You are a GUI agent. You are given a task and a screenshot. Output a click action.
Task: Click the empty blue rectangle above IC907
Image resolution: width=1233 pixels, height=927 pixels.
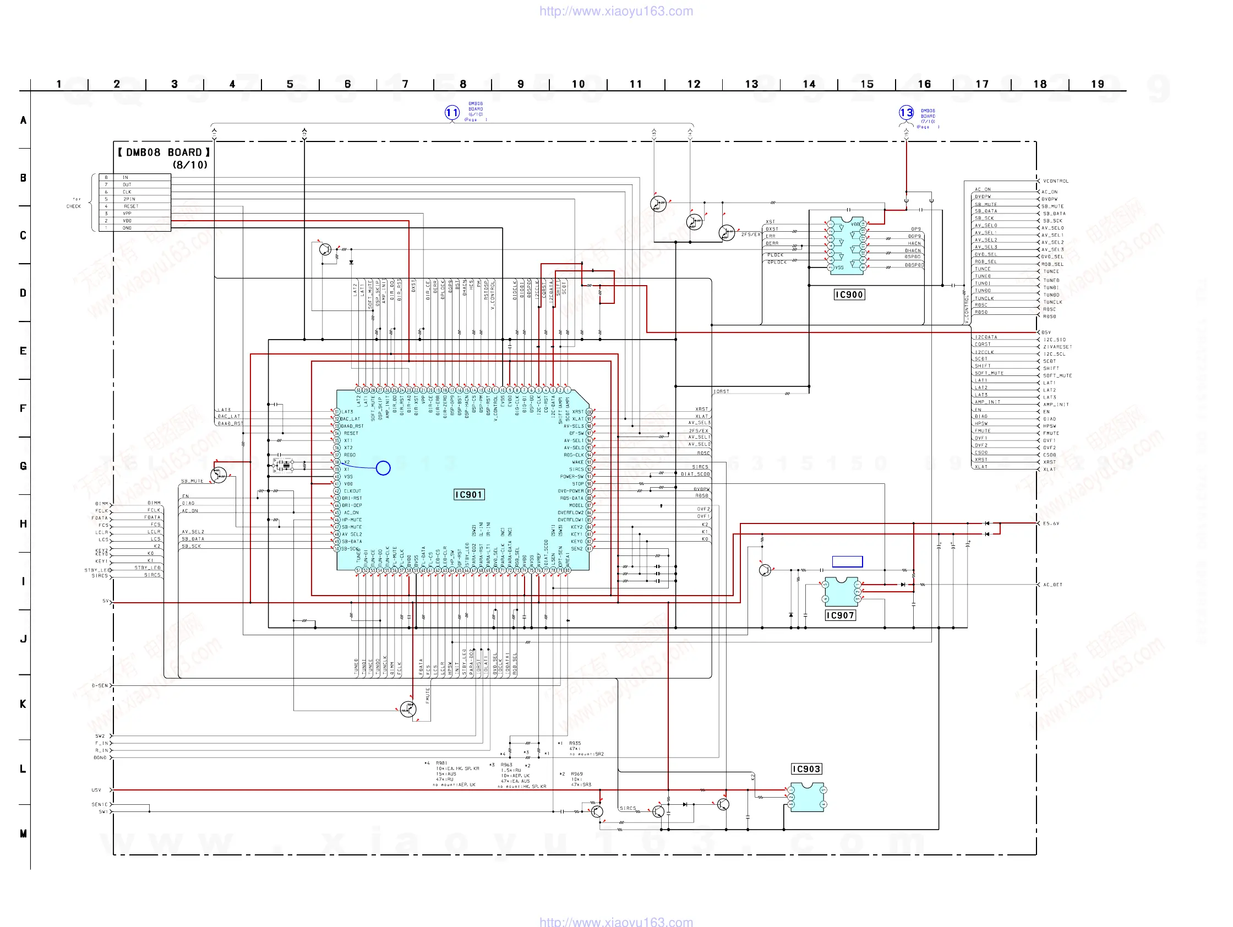[x=847, y=561]
